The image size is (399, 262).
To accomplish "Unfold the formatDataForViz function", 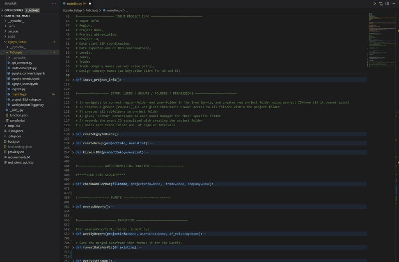I will (73, 248).
